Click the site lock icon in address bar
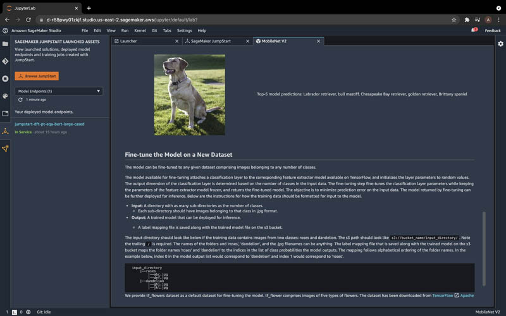The image size is (506, 316). click(41, 20)
